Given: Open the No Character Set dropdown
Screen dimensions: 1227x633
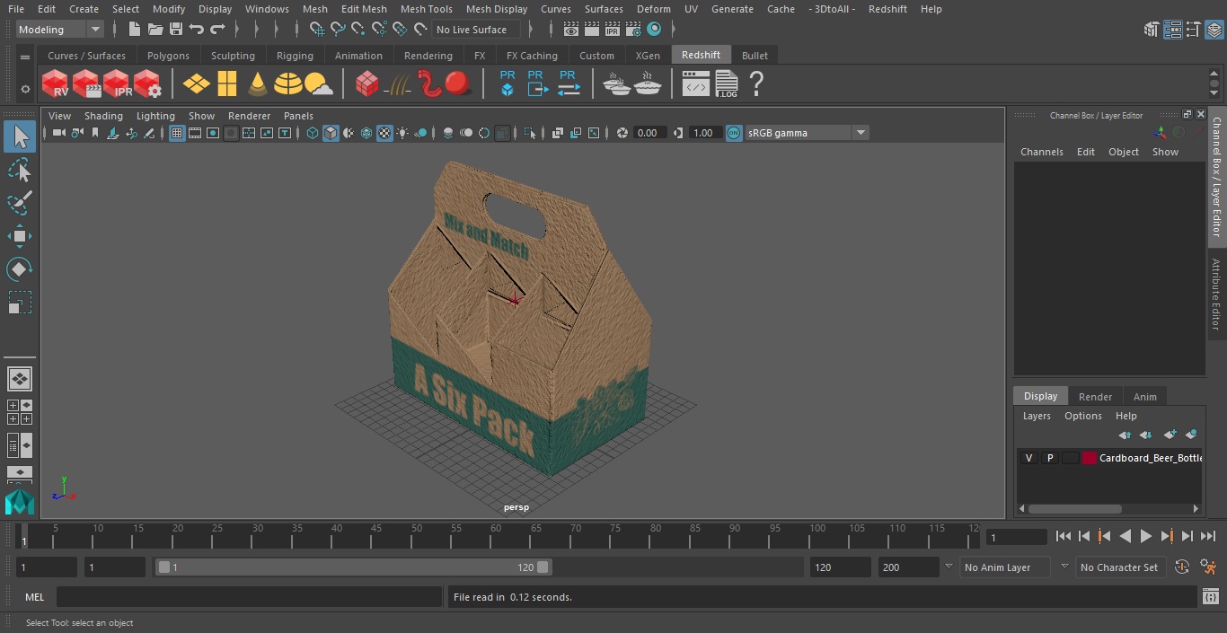Looking at the screenshot, I should point(1123,567).
